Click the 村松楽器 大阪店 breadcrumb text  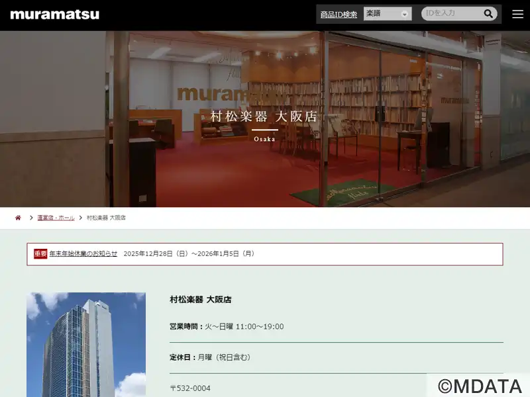click(x=106, y=218)
